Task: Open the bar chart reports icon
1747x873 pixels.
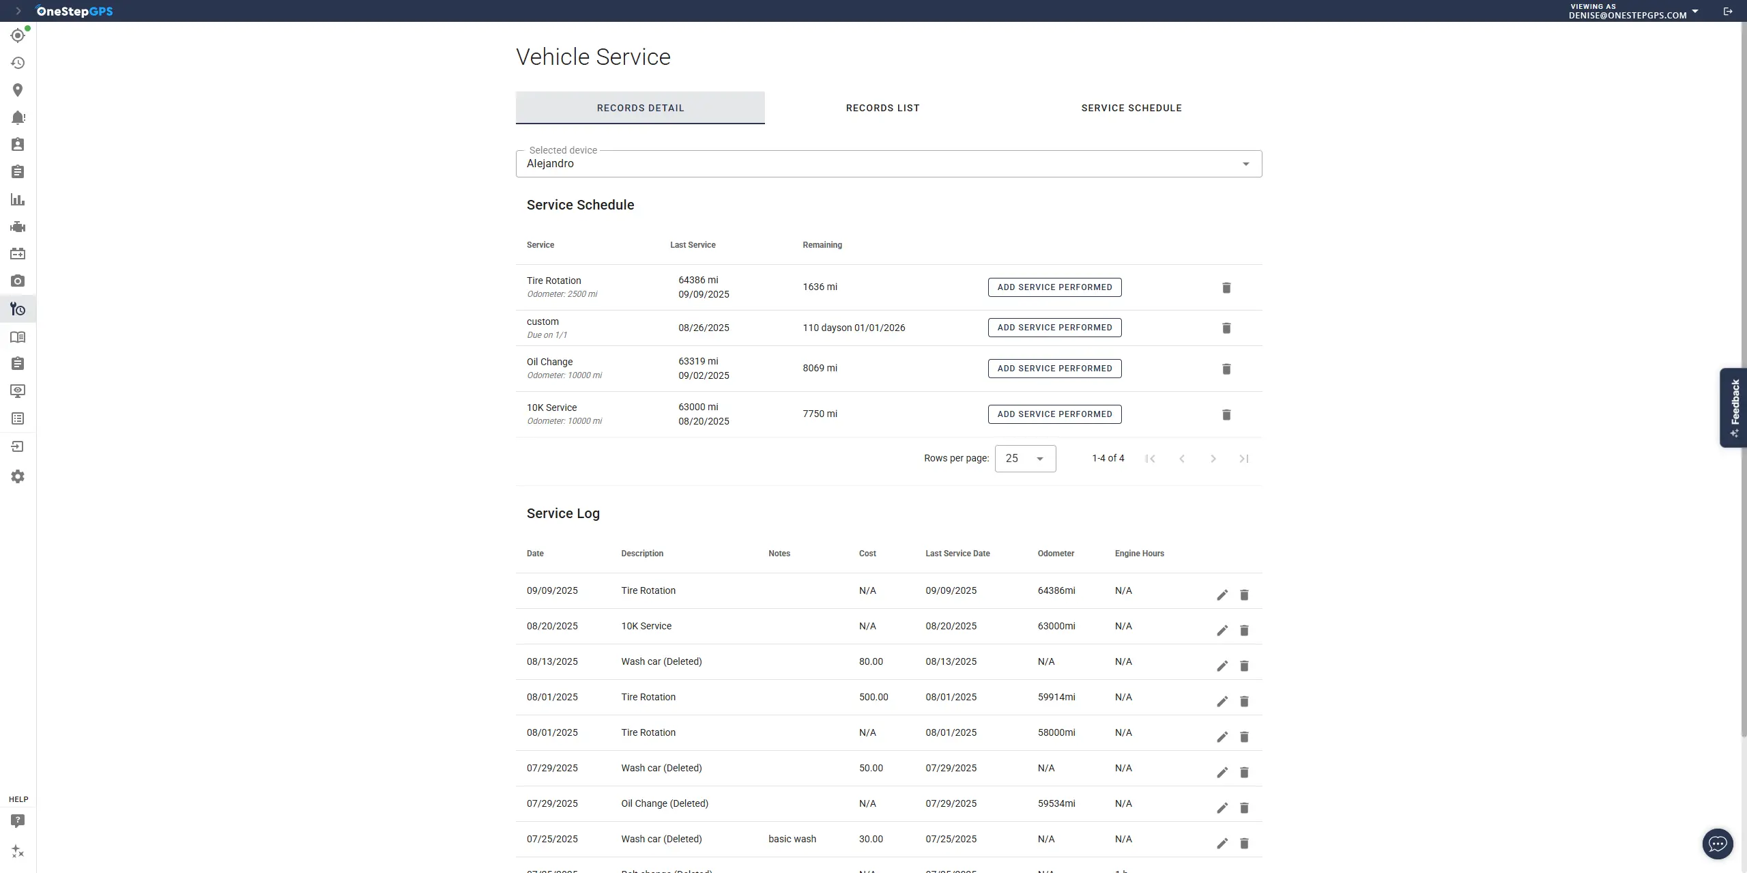Action: (18, 199)
